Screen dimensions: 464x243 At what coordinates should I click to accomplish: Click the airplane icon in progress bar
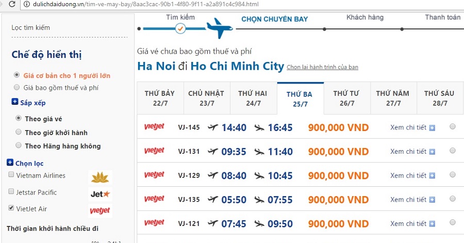pyautogui.click(x=220, y=28)
